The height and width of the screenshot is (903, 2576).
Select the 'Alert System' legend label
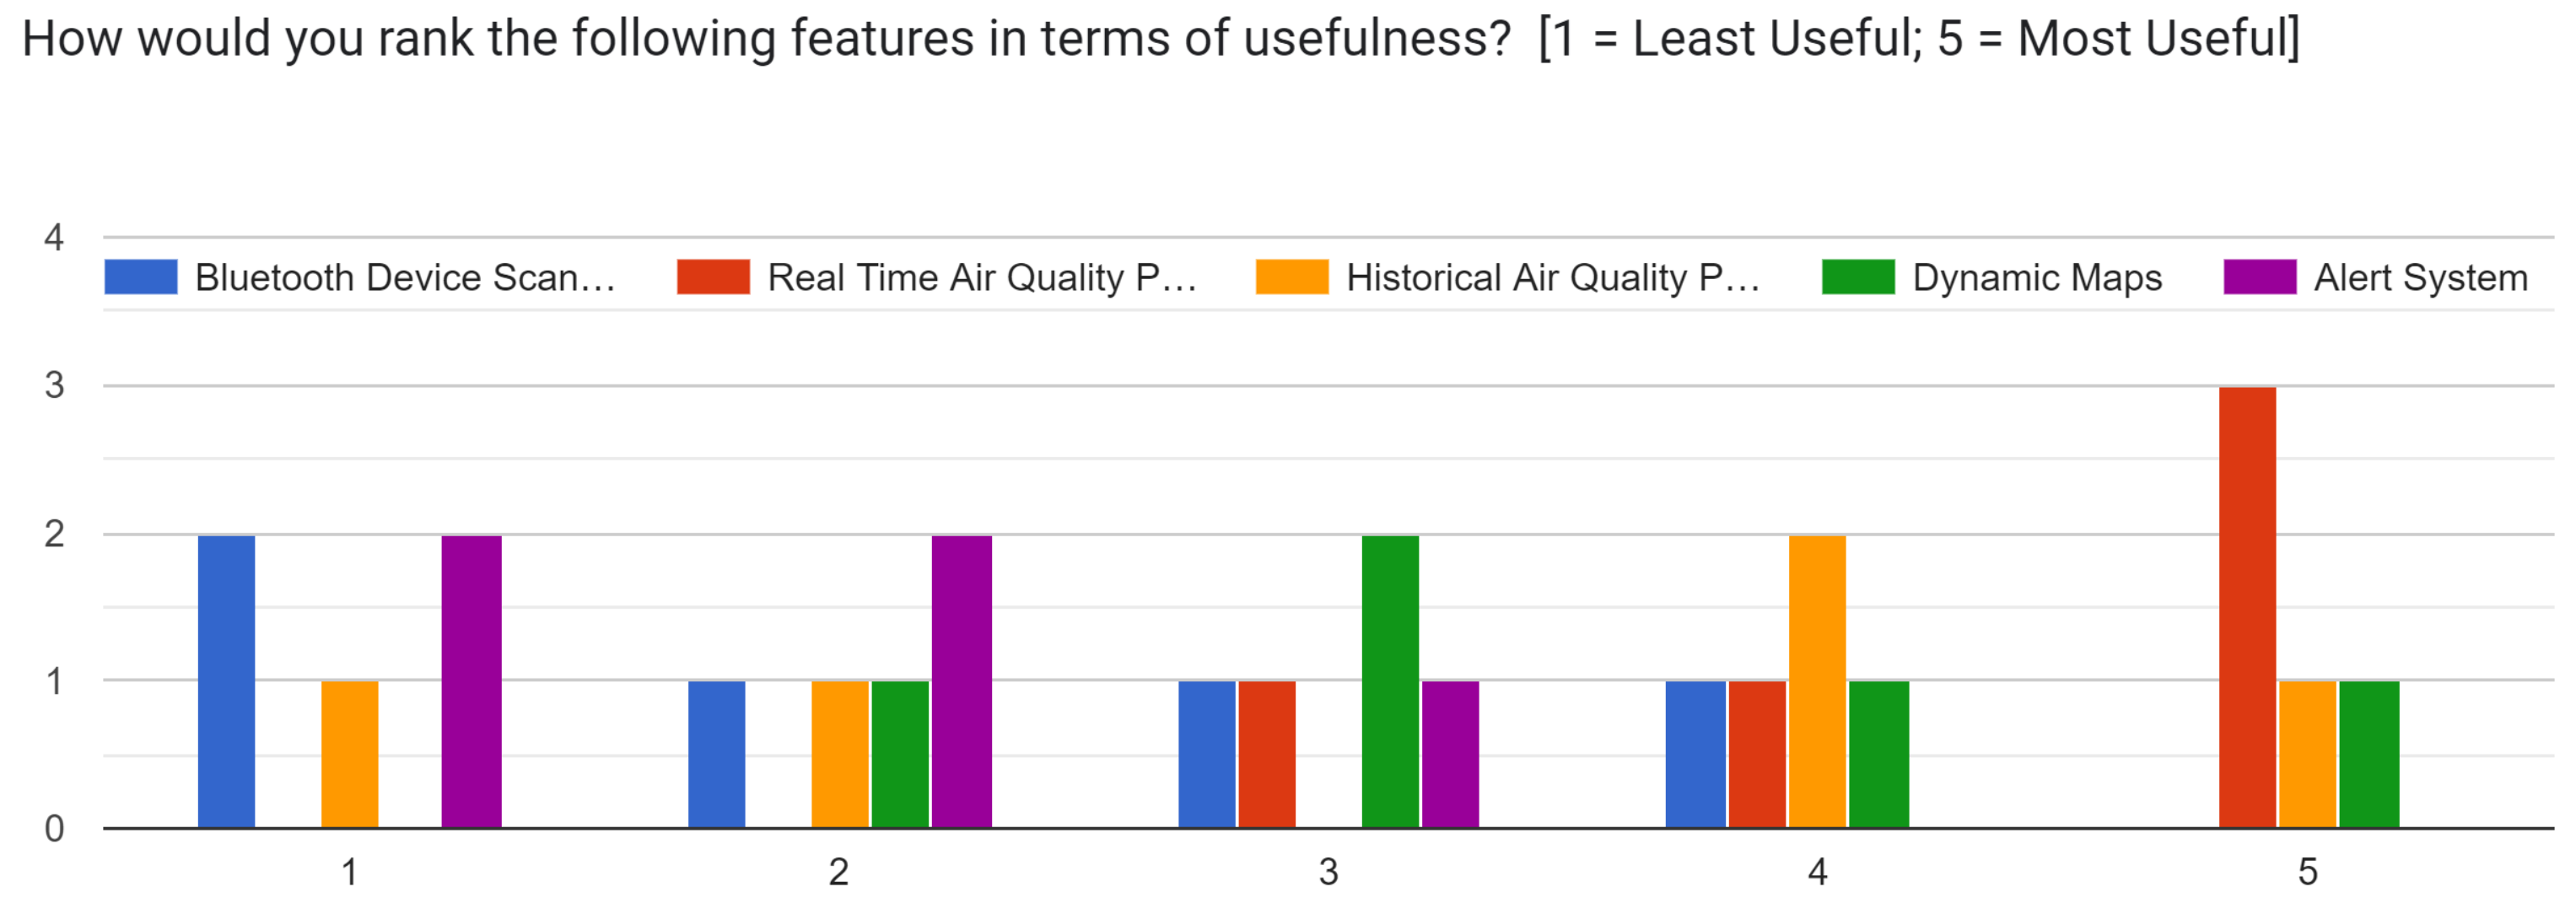(x=2420, y=277)
